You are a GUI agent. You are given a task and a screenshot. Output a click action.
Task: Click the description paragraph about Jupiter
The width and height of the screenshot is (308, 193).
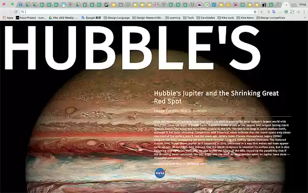click(222, 139)
